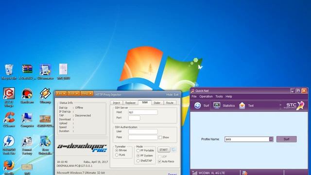Select the SSH tab
The width and height of the screenshot is (311, 175).
(x=145, y=103)
